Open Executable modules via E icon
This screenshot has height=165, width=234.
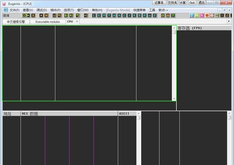(99, 15)
